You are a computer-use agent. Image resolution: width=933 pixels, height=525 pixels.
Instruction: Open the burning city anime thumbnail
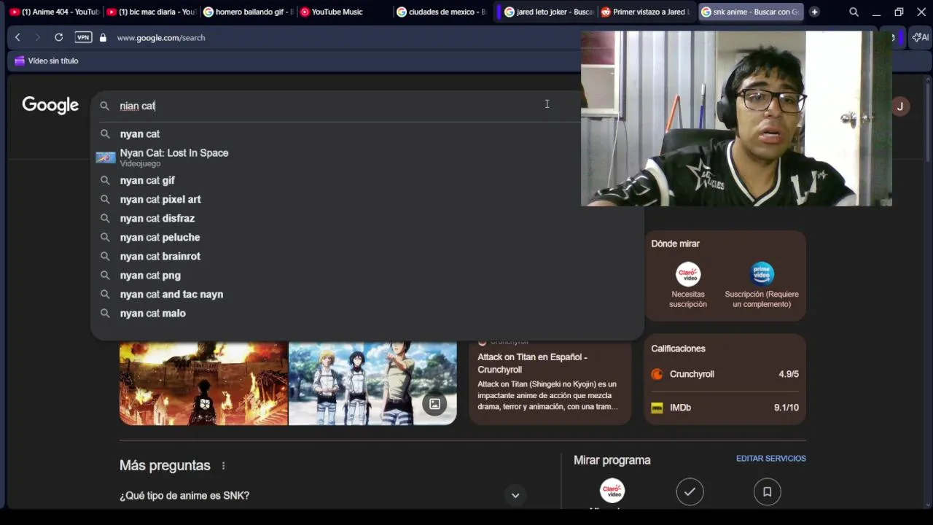(203, 384)
